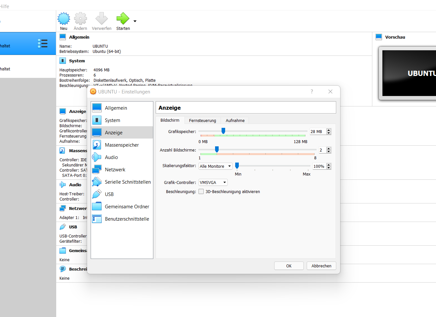Enable 3D-Beschleunigung aktivieren checkbox
Viewport: 436px width, 317px height.
[201, 191]
